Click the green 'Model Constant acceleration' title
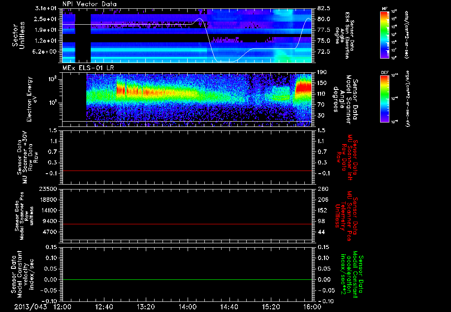Screen dimensions: 451x312 pyautogui.click(x=352, y=275)
